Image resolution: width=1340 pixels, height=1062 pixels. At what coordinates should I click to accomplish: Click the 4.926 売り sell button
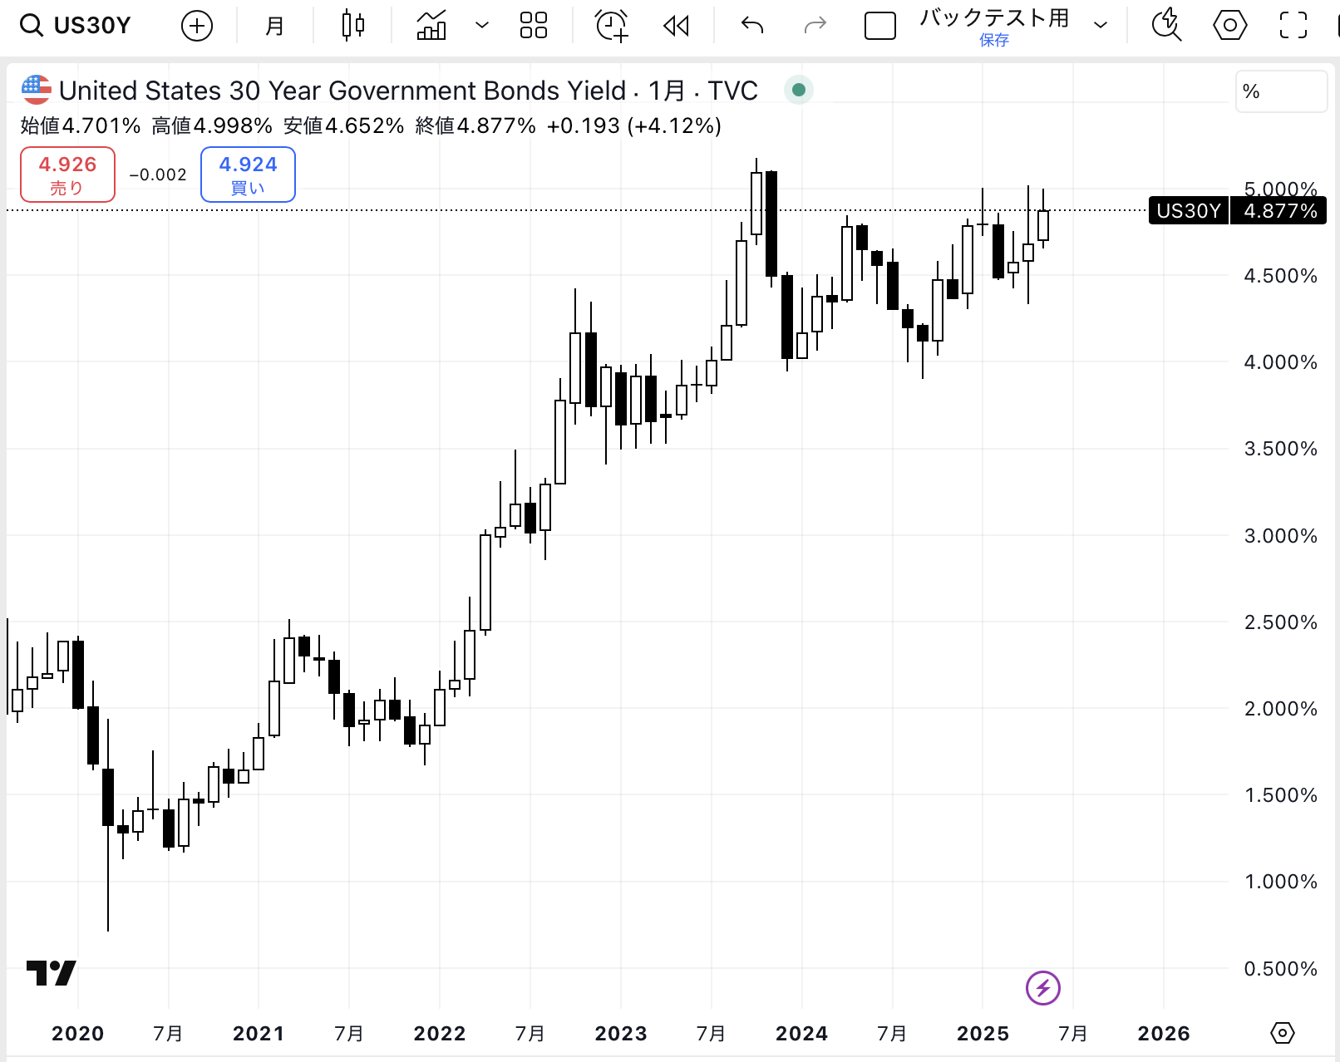[x=67, y=175]
